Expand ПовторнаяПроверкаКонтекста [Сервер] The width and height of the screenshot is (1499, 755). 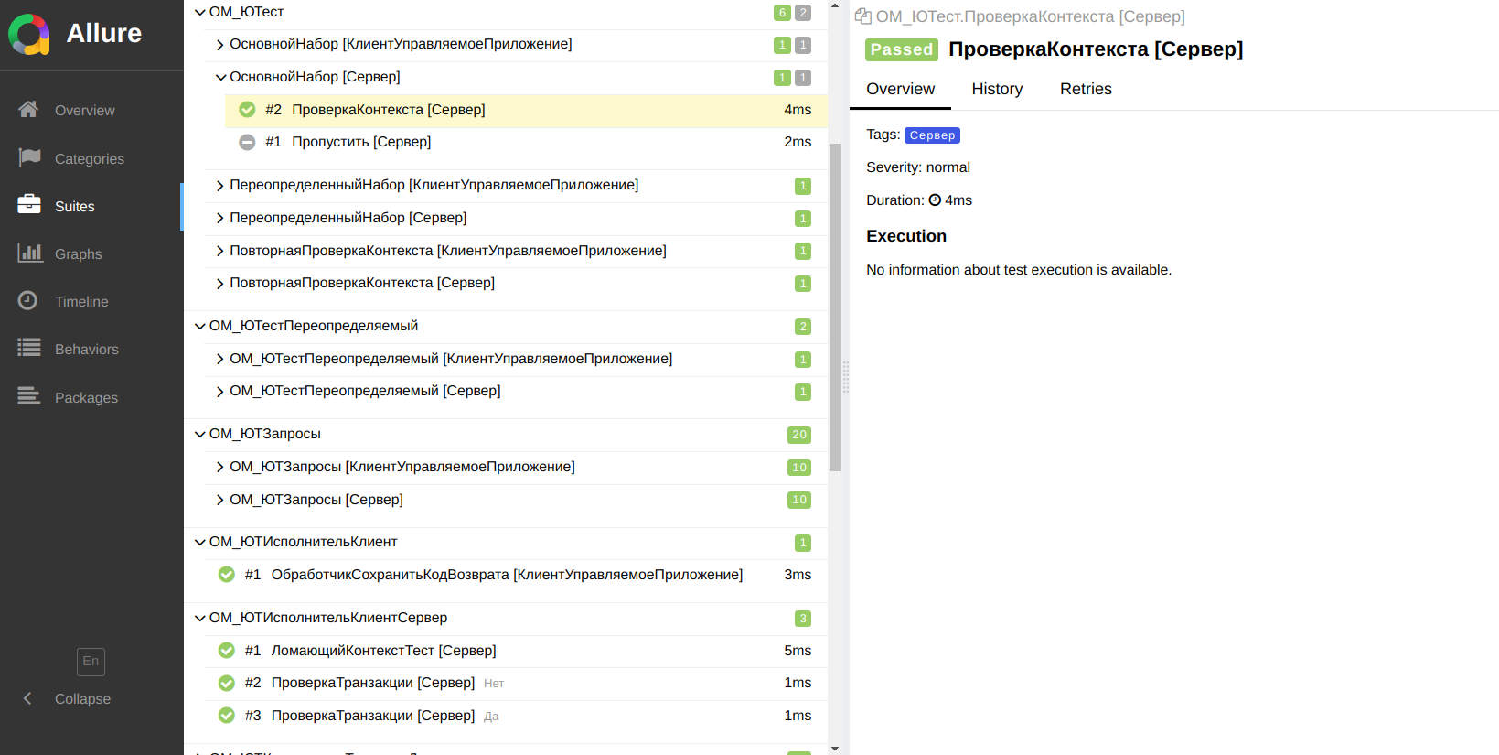(x=219, y=284)
